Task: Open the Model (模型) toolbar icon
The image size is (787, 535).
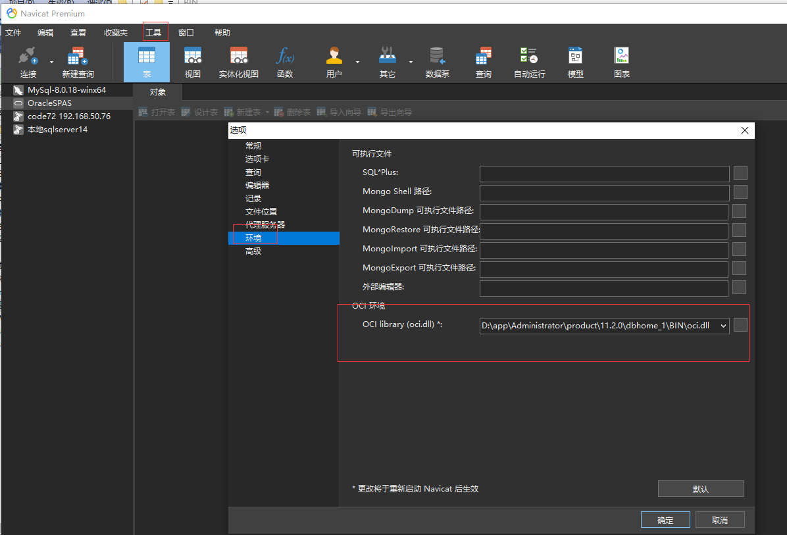Action: 575,63
